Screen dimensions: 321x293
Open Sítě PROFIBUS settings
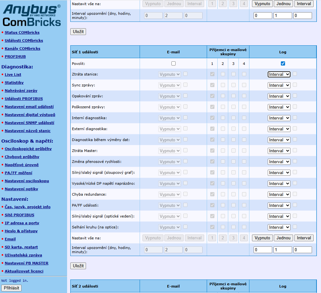pos(20,215)
